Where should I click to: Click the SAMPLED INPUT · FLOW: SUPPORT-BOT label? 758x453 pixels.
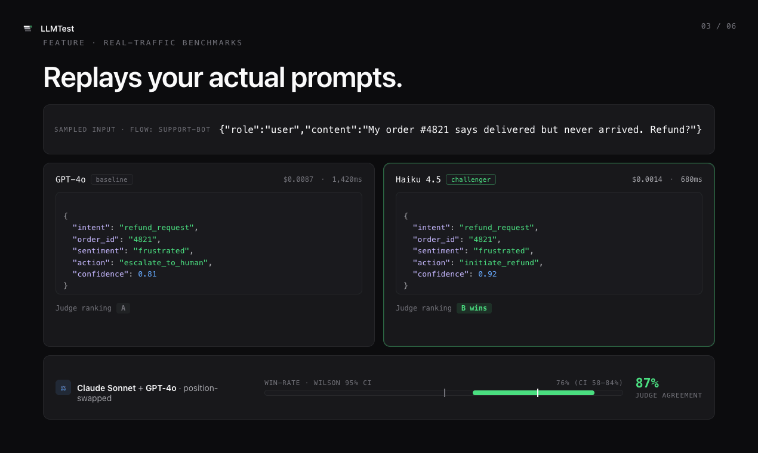pyautogui.click(x=133, y=129)
